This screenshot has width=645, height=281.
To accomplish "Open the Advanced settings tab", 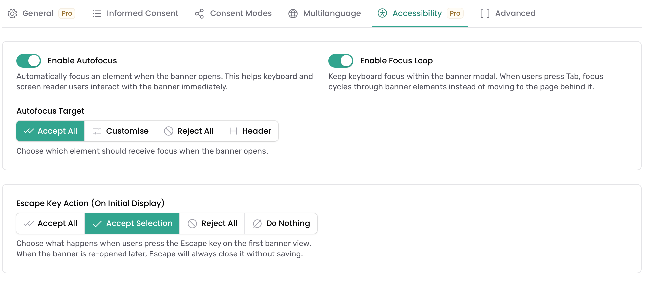I will point(508,13).
